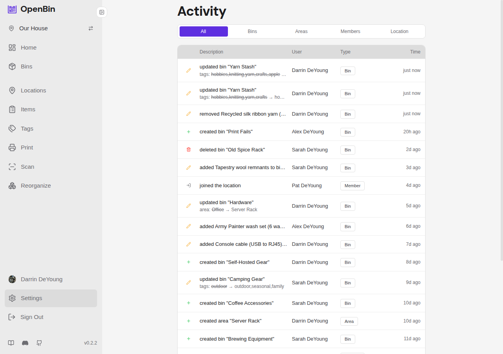Open Bins via the box icon
Image resolution: width=503 pixels, height=354 pixels.
click(x=12, y=66)
